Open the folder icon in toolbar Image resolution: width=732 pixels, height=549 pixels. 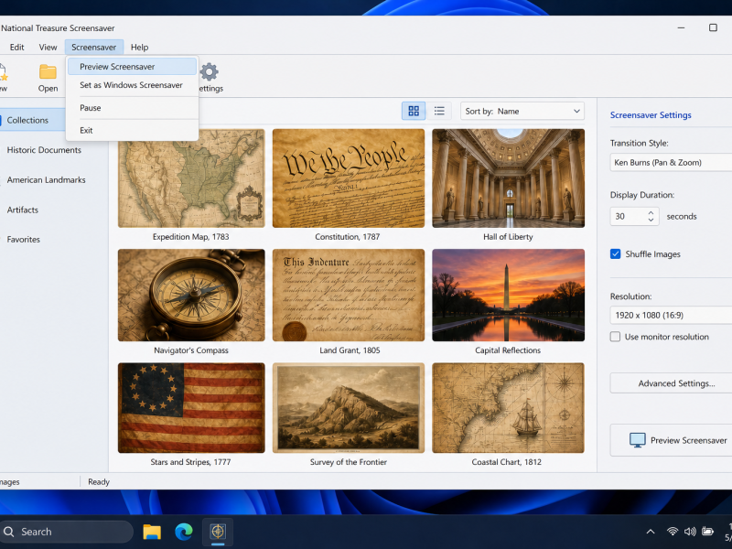[x=48, y=72]
